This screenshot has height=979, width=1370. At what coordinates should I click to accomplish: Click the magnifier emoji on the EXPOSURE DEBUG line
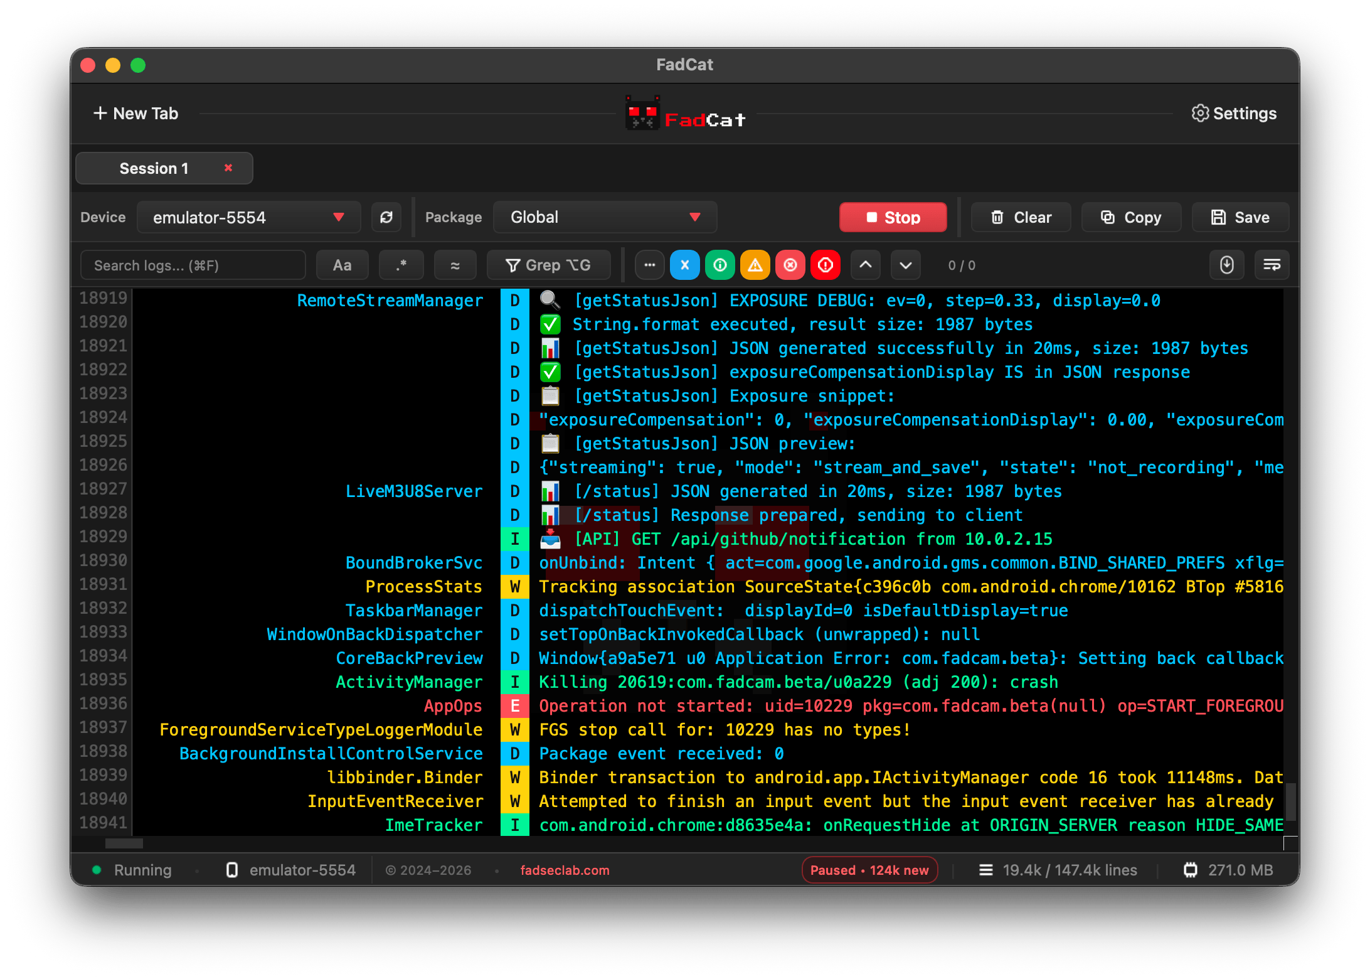[x=550, y=300]
